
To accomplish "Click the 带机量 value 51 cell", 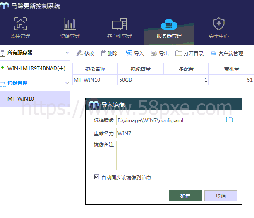I will click(232, 80).
